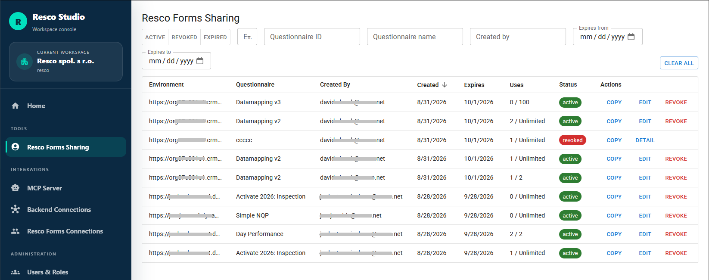Click the red revoked status badge
Screen dimensions: 709x280
click(x=572, y=140)
